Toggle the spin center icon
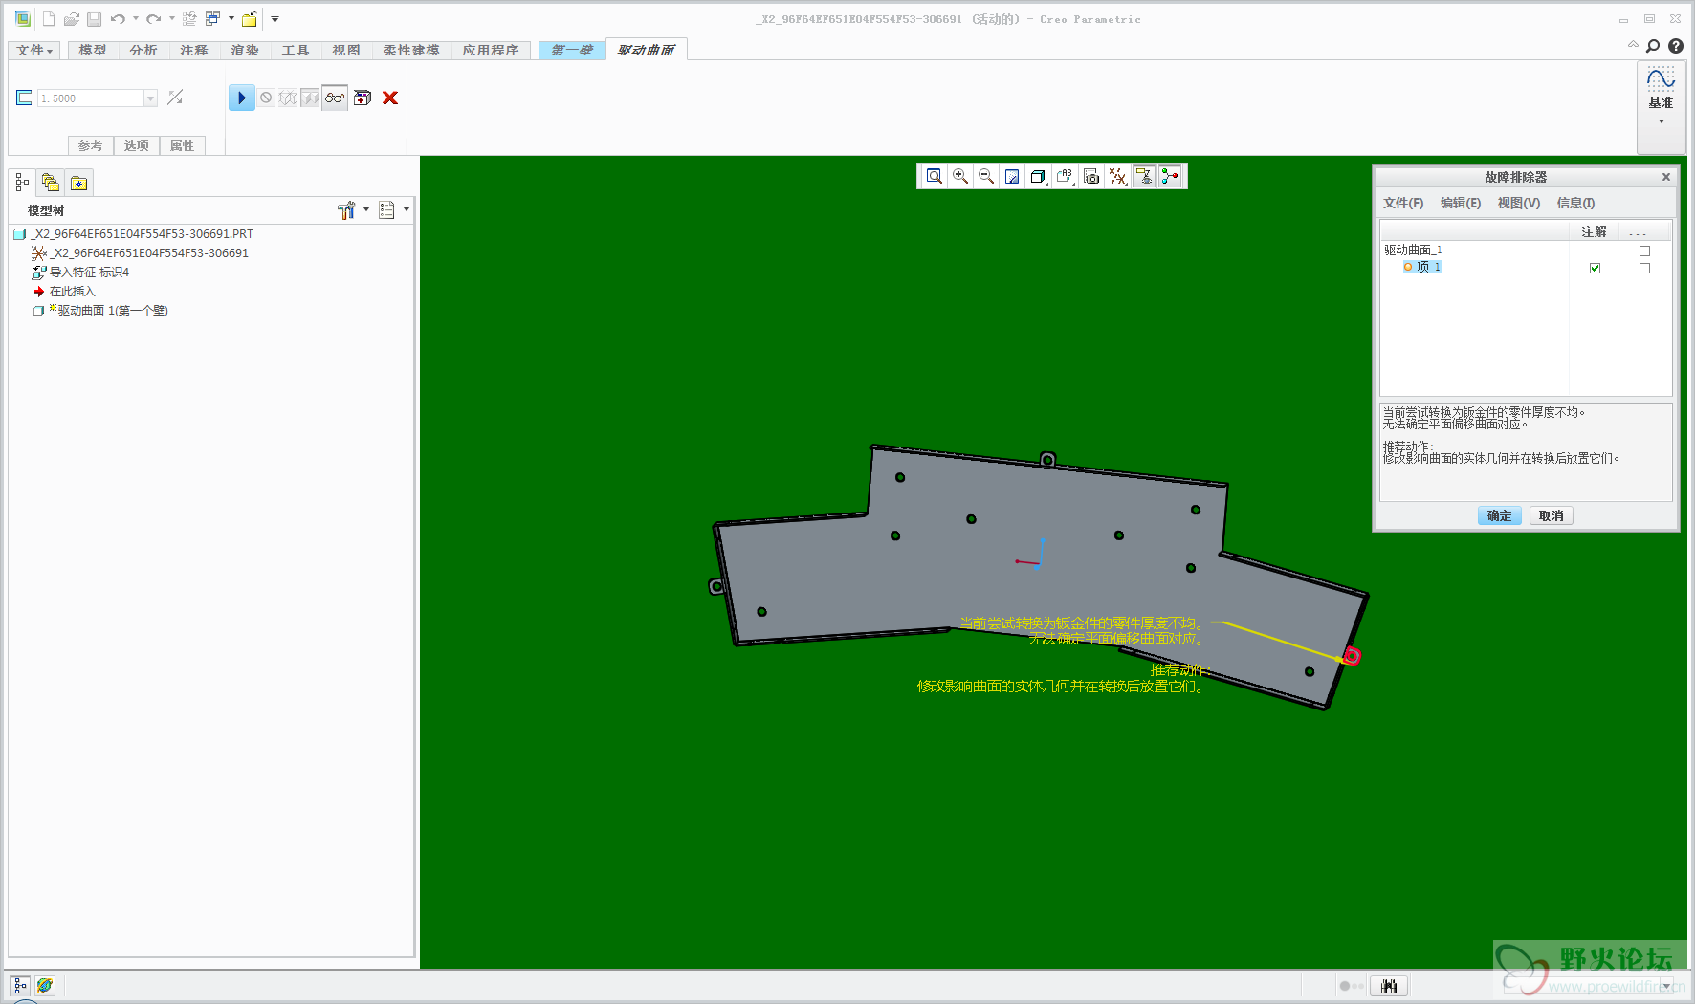1695x1004 pixels. (1170, 176)
